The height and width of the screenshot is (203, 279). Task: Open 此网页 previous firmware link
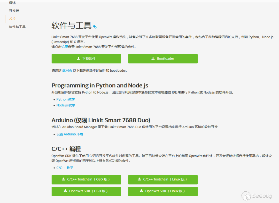(67, 71)
